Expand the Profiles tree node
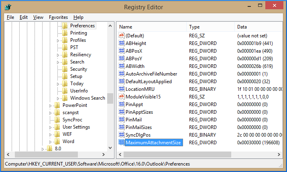The height and width of the screenshot is (172, 287). [58, 41]
